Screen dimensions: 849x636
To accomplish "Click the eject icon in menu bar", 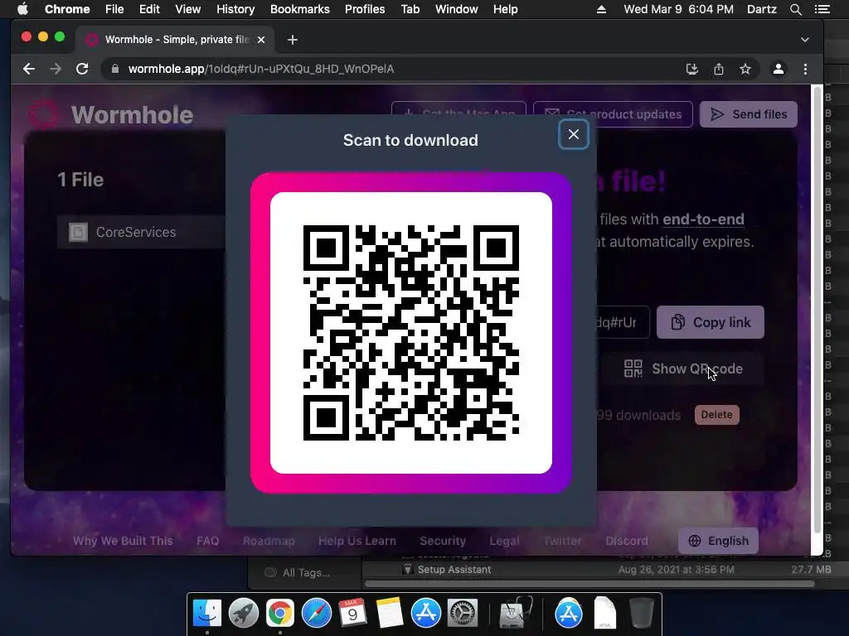I will pyautogui.click(x=601, y=9).
